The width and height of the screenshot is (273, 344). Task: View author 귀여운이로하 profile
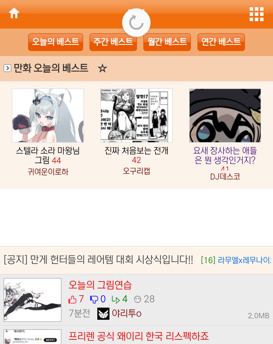pyautogui.click(x=48, y=172)
